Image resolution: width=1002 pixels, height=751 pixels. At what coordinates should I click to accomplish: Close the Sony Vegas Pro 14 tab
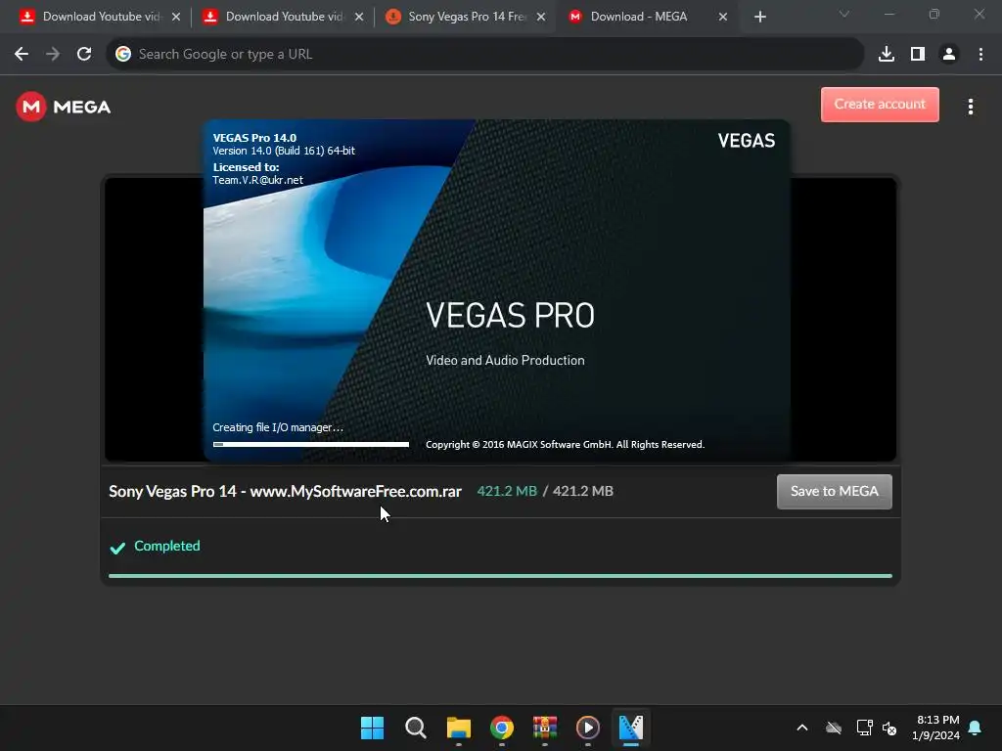point(541,17)
